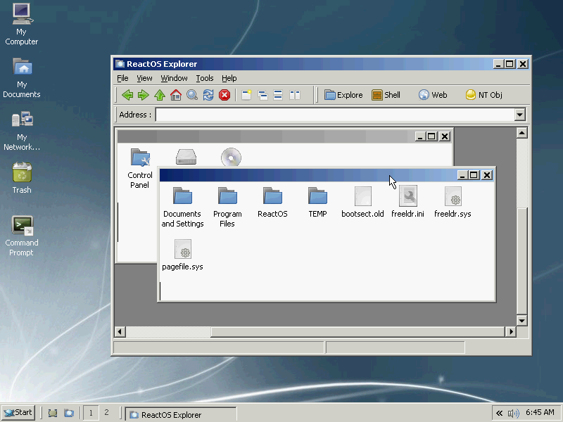Click horizontal scrollbar left arrow
The image size is (563, 422).
[120, 331]
